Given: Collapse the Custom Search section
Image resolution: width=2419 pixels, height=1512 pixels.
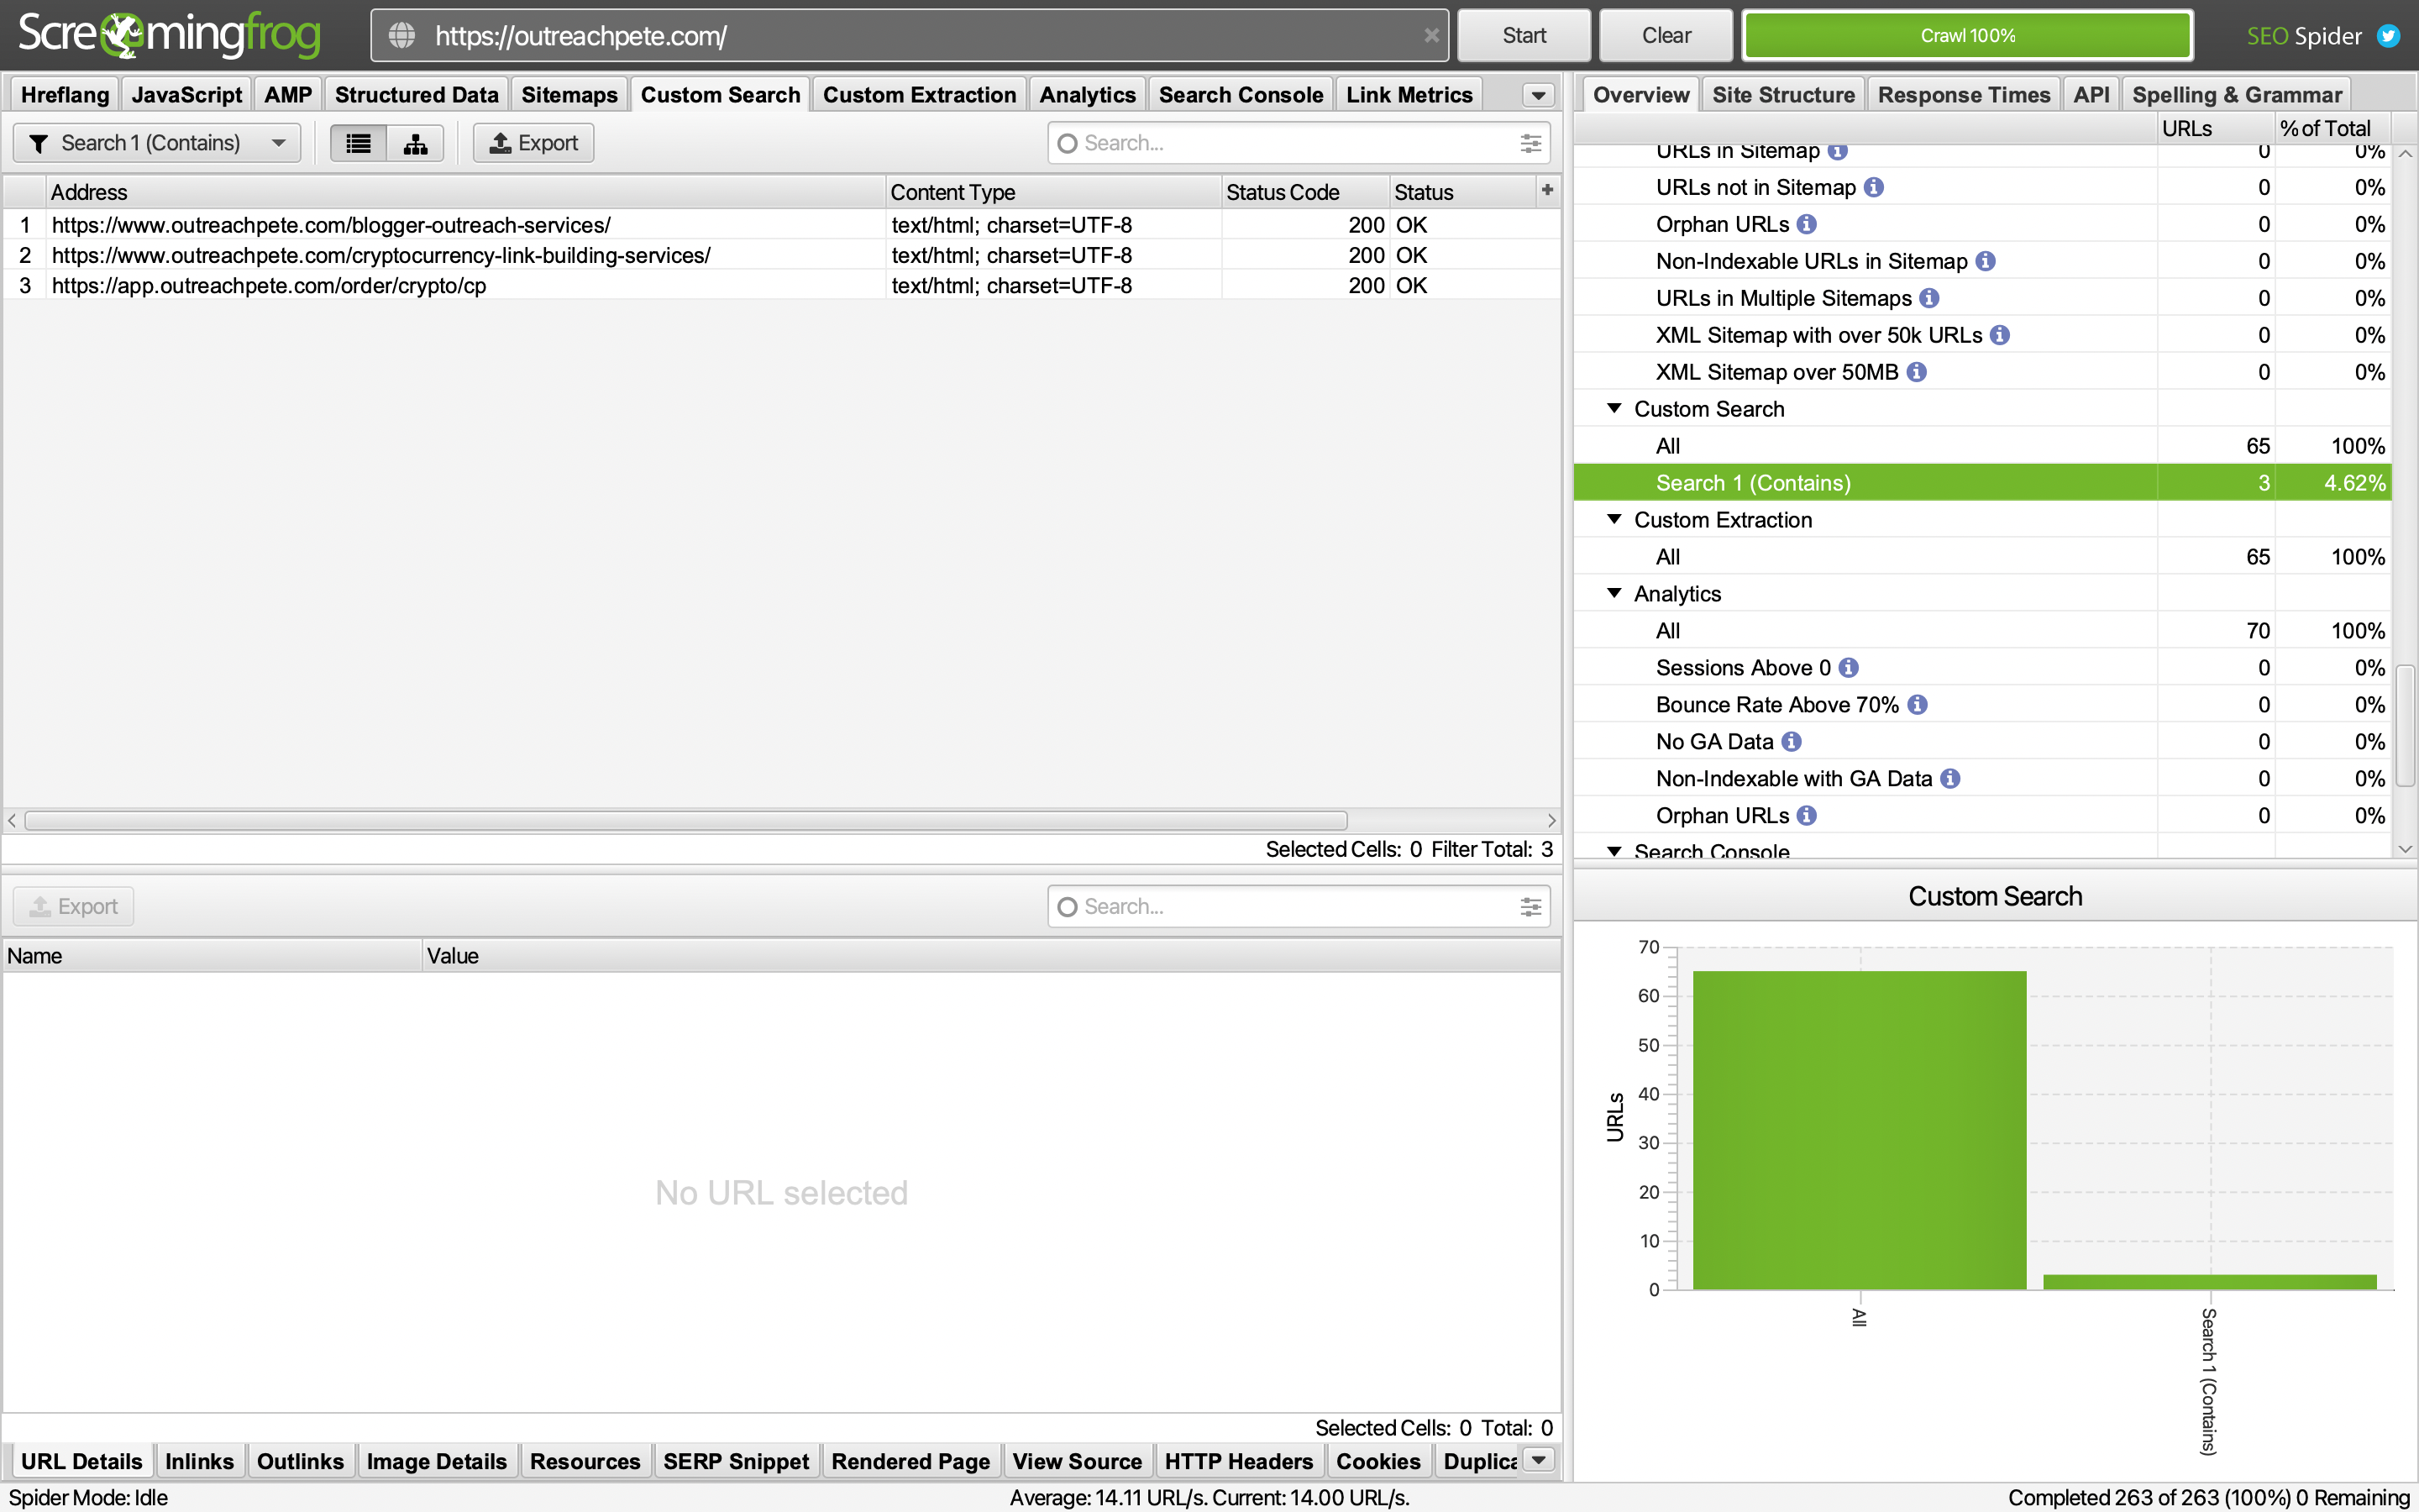Looking at the screenshot, I should point(1614,408).
